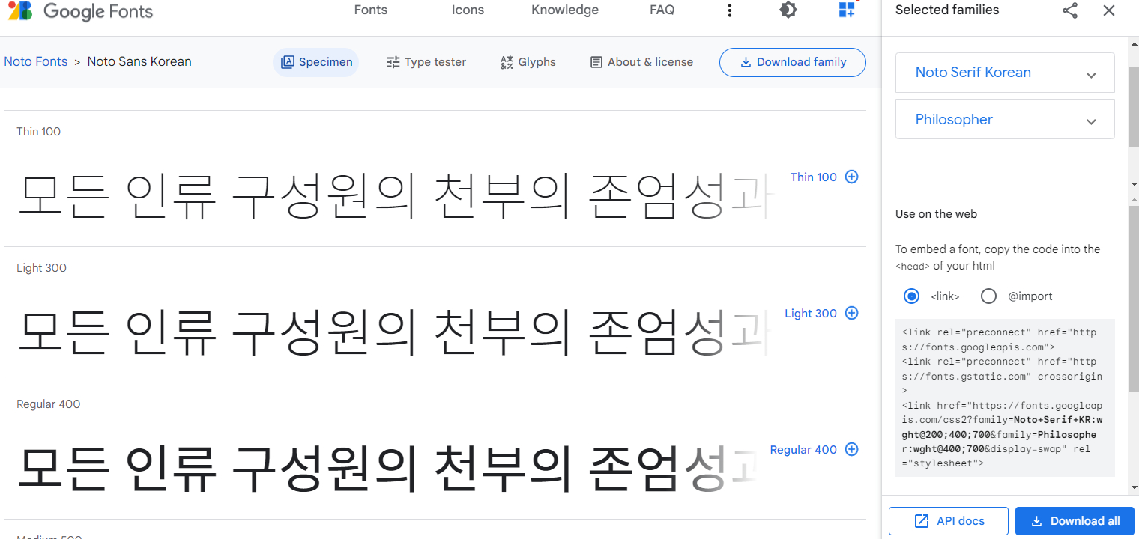The image size is (1139, 539).
Task: Click the Use on the web heading
Action: [936, 214]
